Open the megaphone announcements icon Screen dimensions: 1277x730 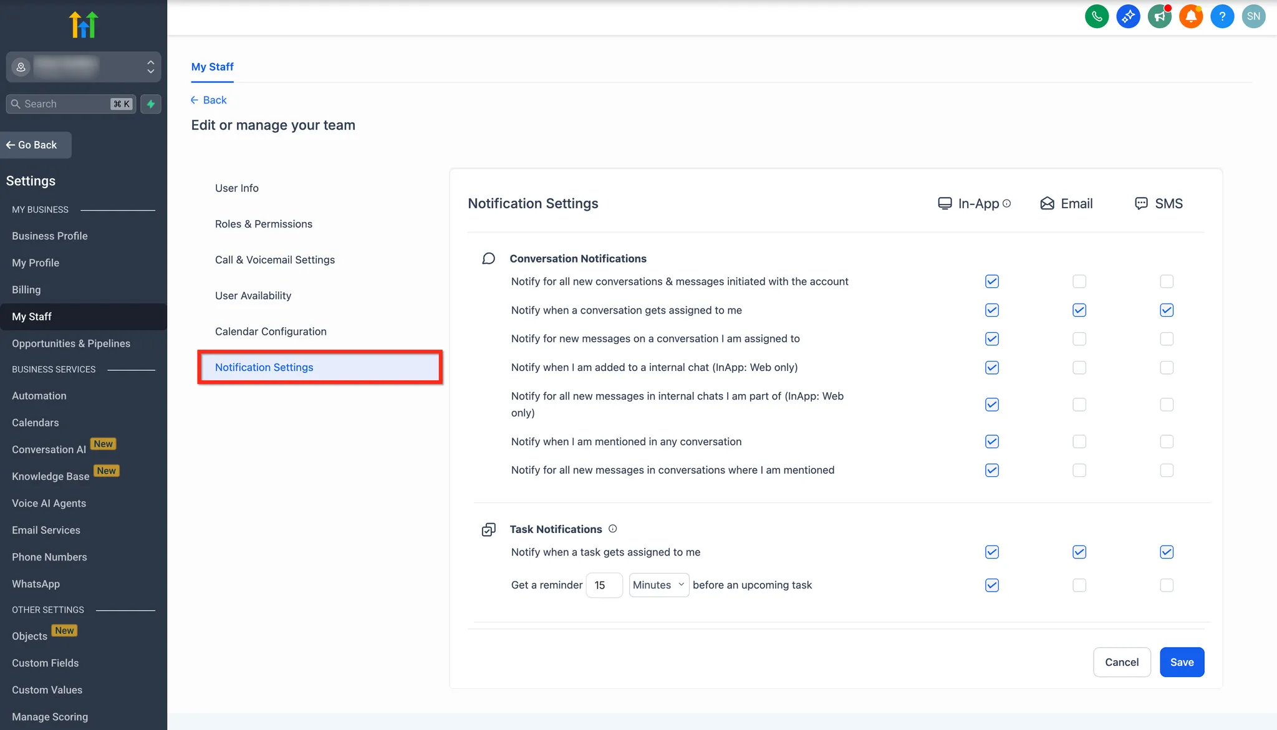tap(1159, 17)
